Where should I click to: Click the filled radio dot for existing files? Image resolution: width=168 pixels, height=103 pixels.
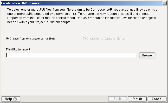[7, 38]
